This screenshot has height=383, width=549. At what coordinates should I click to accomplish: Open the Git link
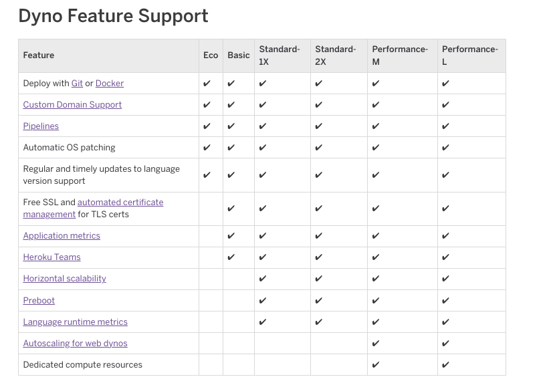point(77,84)
